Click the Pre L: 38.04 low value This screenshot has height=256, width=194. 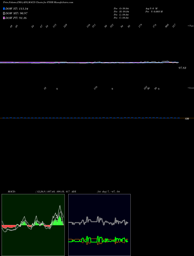[x=121, y=15]
